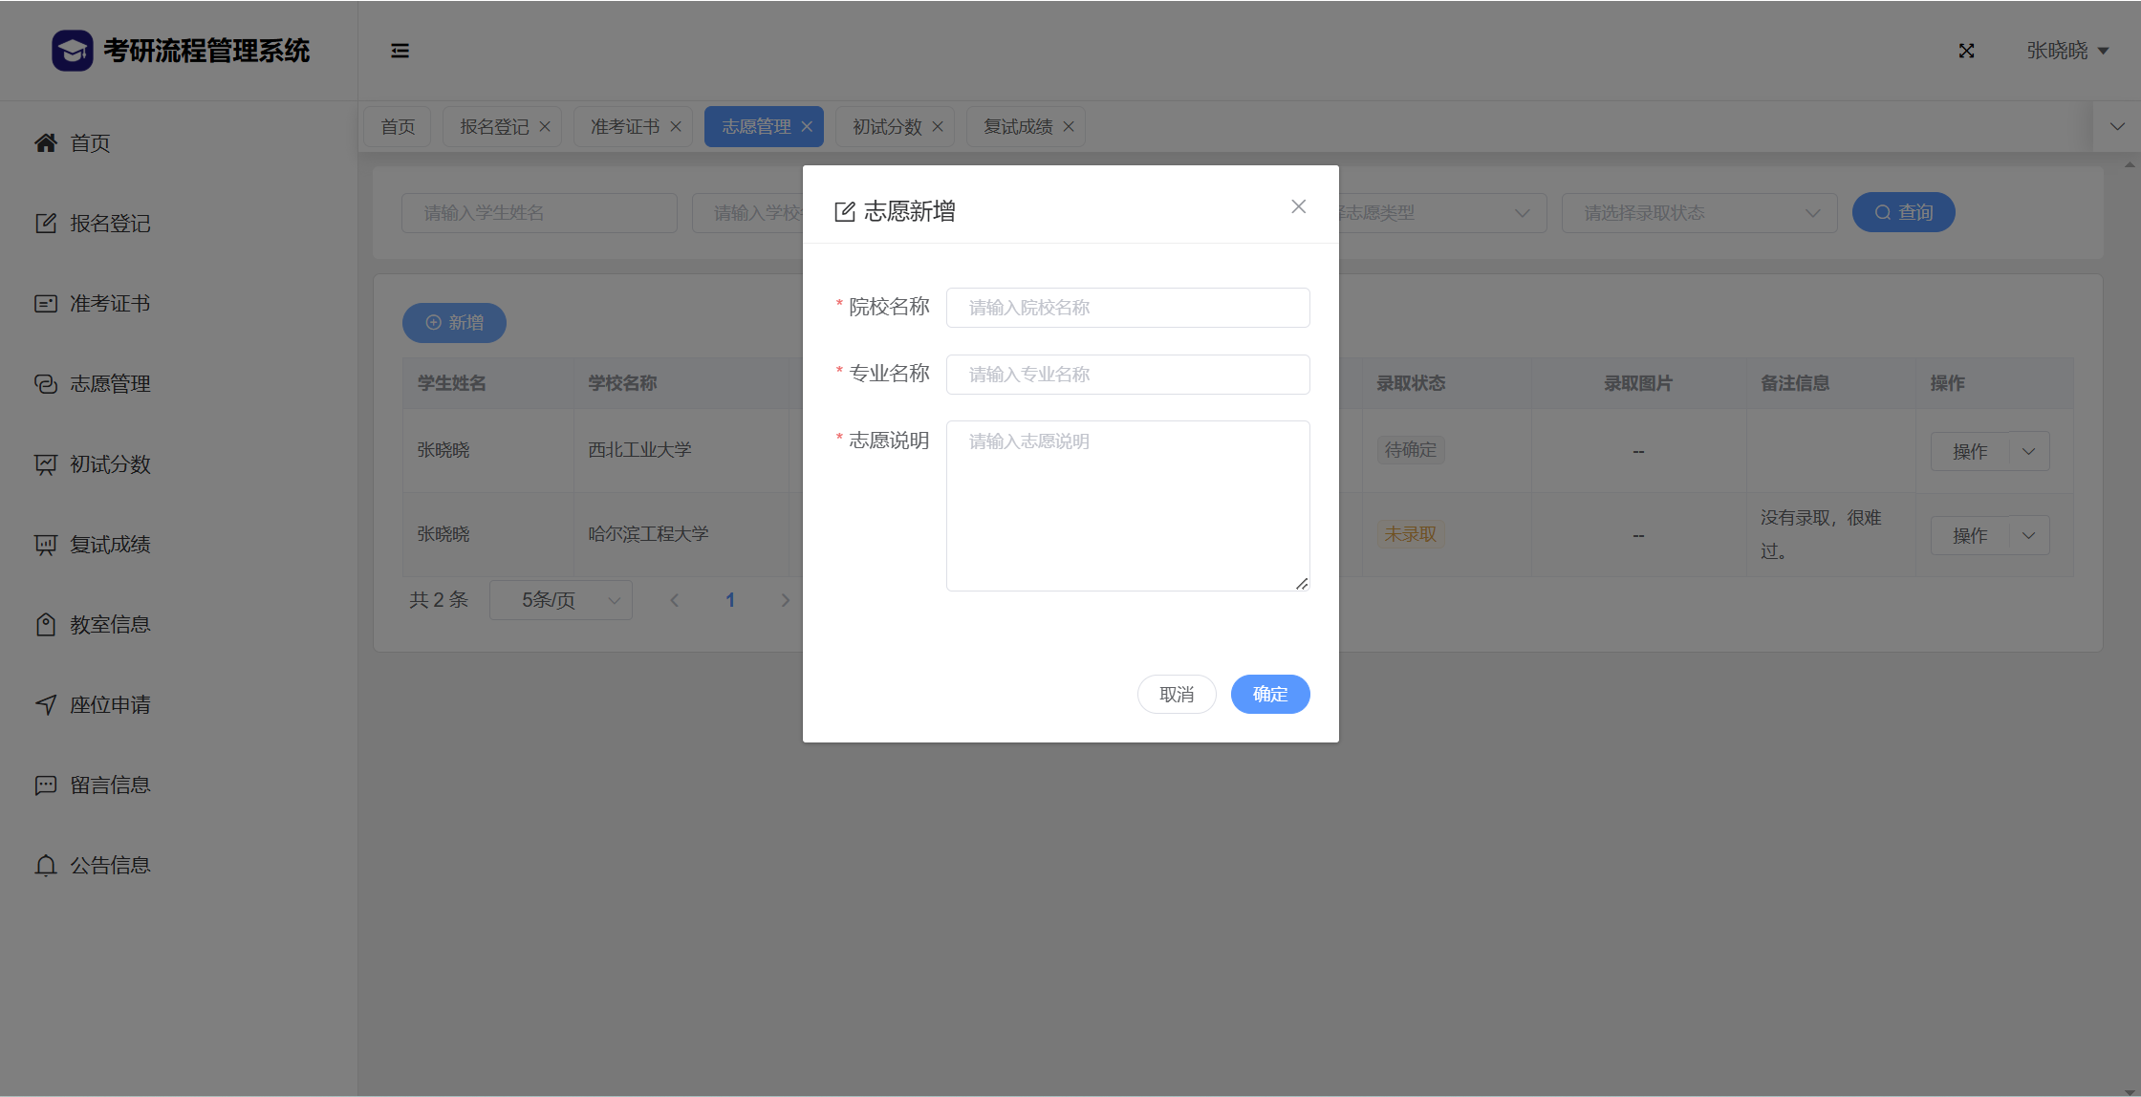Close the 志愿新增 dialog with X
The width and height of the screenshot is (2141, 1097).
click(1298, 206)
